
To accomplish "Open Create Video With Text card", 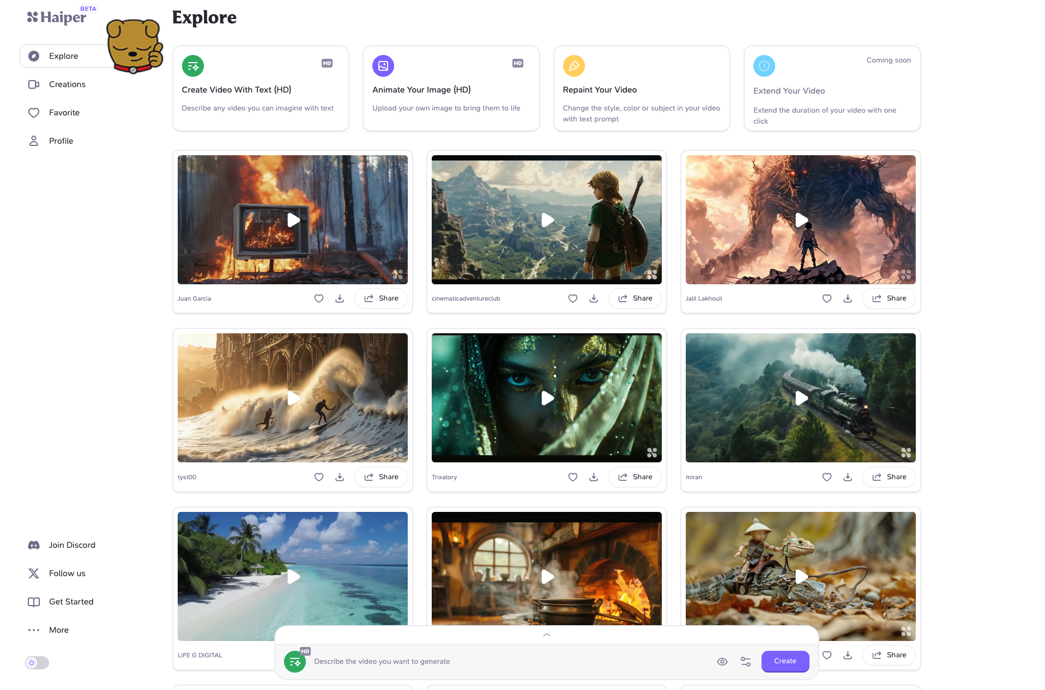I will click(x=261, y=88).
